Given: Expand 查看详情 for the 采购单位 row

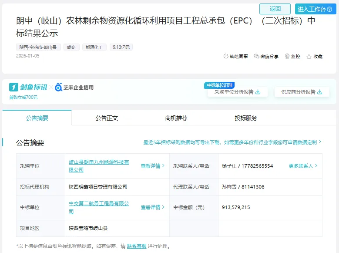Looking at the screenshot, I should [152, 166].
